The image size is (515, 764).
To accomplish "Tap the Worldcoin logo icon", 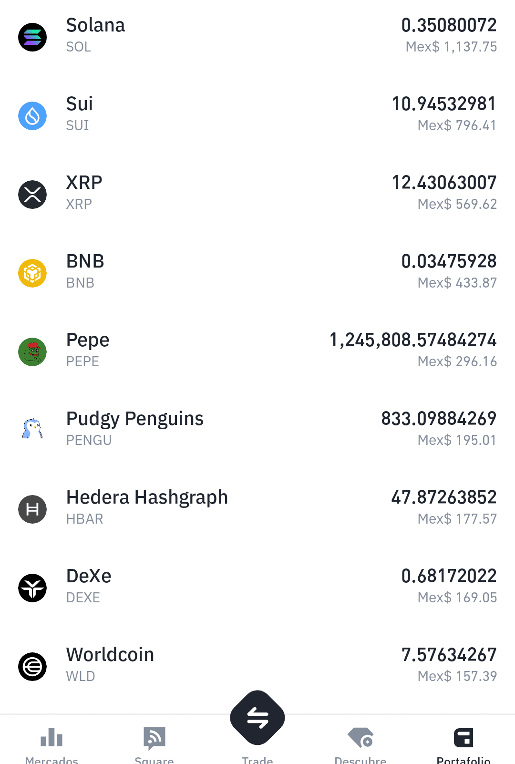I will tap(32, 667).
